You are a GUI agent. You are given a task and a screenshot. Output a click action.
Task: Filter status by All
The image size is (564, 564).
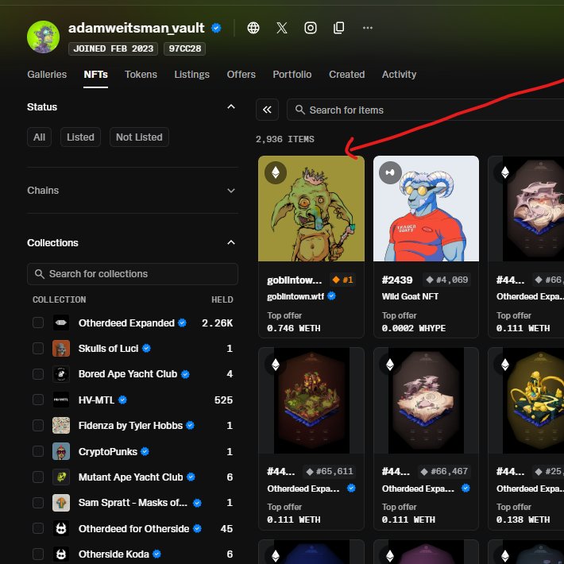point(39,137)
